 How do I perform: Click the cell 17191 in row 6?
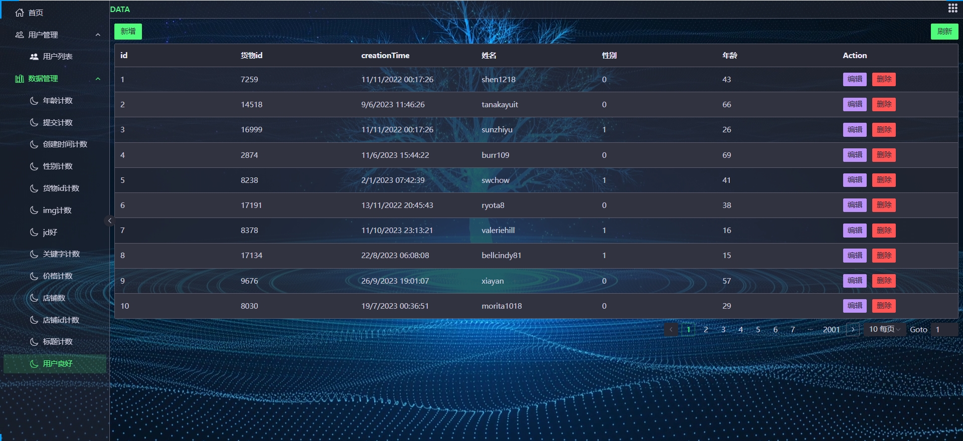point(251,205)
